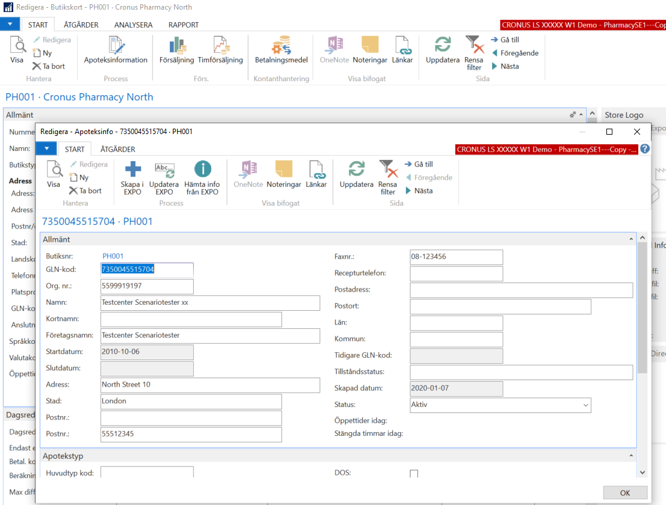Click Skapa i EXPO plus icon
Viewport: 666px width, 505px height.
coord(132,170)
